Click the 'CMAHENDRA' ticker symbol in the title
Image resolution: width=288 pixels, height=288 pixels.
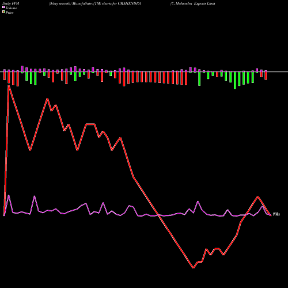[x=130, y=3]
